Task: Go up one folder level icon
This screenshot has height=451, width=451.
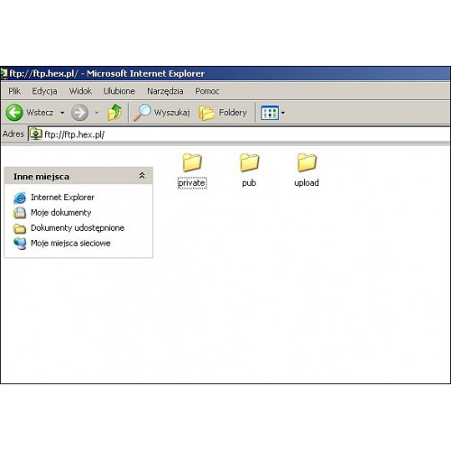Action: (115, 113)
